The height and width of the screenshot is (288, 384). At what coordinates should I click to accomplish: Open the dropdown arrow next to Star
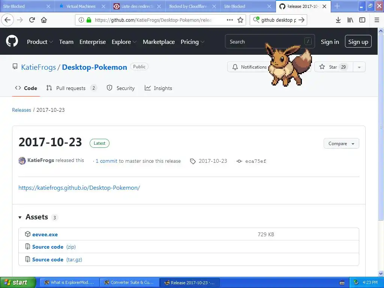click(359, 67)
